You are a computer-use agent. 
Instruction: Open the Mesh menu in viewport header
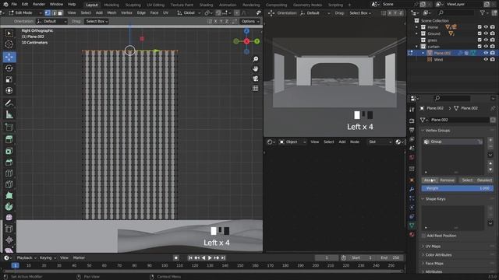(111, 13)
